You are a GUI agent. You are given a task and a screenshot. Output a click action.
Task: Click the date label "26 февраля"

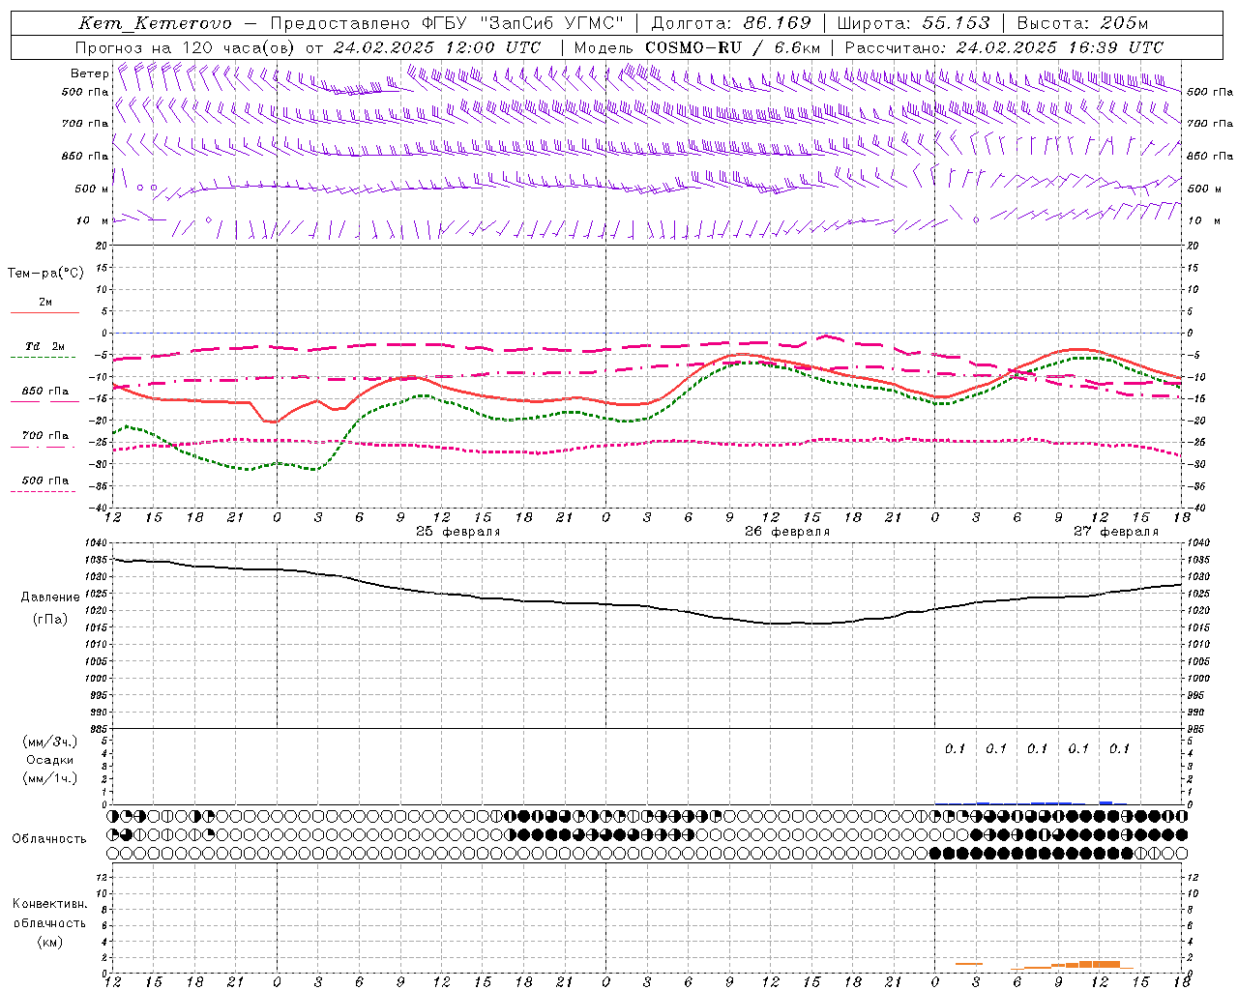click(x=787, y=532)
